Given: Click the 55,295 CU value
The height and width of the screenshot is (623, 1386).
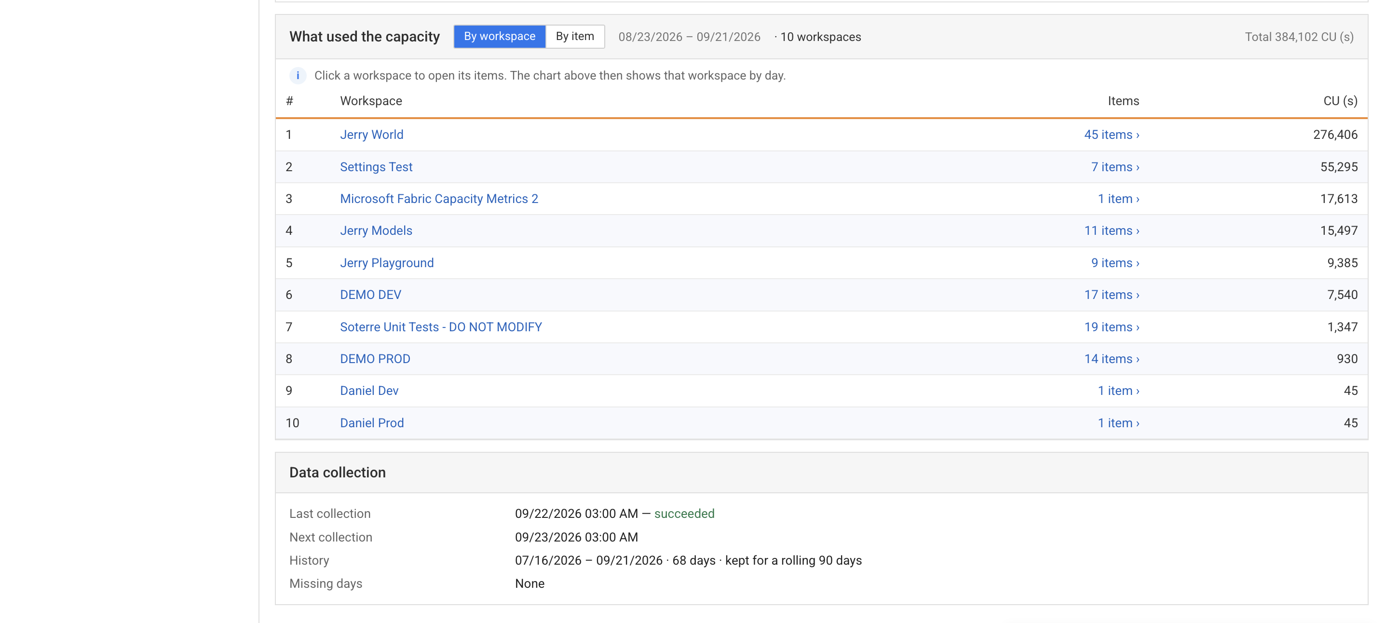Looking at the screenshot, I should [1339, 167].
